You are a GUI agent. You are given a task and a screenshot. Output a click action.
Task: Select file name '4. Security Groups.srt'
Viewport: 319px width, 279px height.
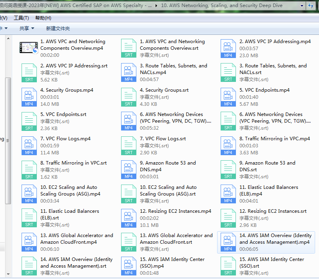pyautogui.click(x=164, y=90)
